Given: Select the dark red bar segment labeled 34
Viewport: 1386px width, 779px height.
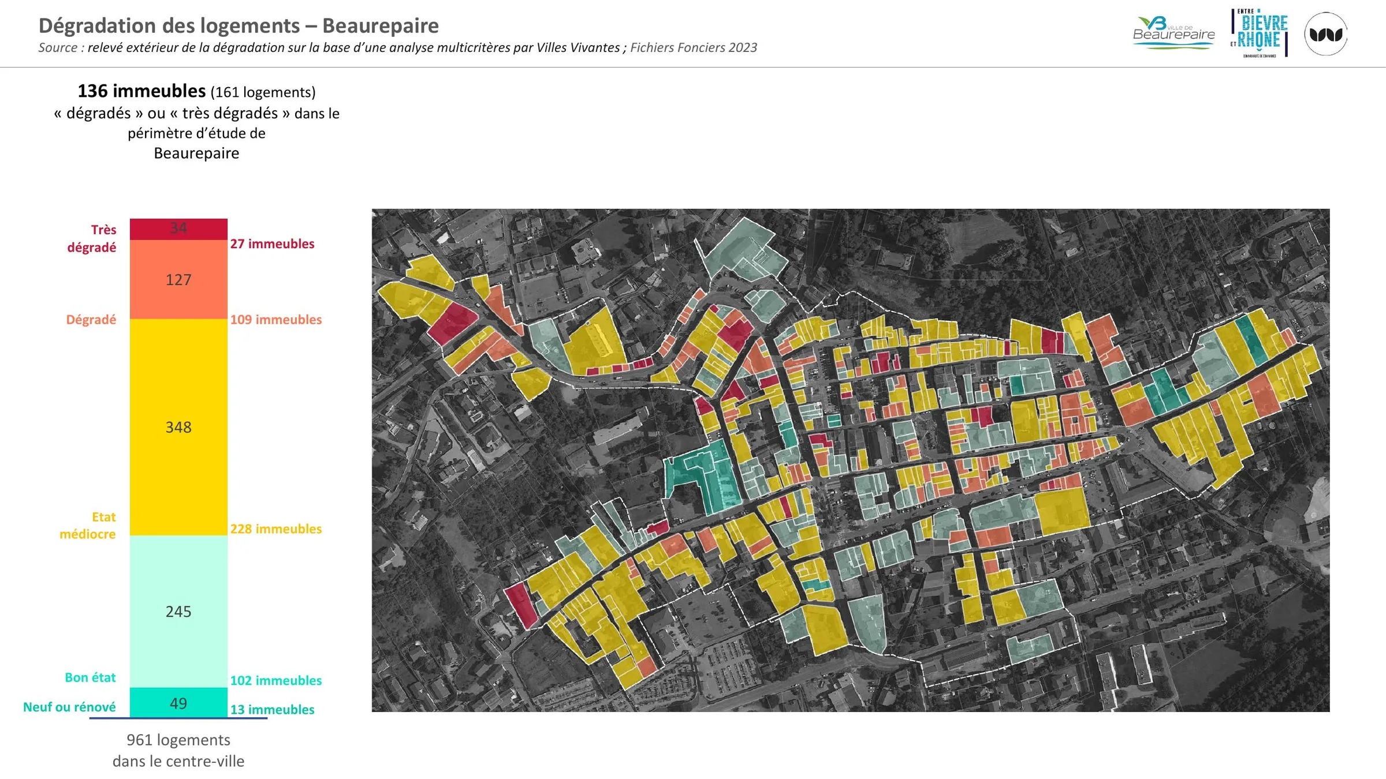Looking at the screenshot, I should coord(178,229).
